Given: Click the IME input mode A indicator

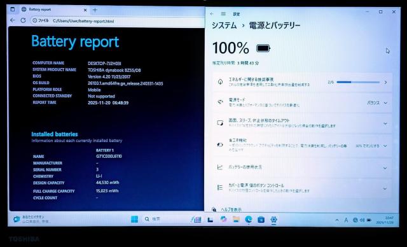Looking at the screenshot, I should click(x=346, y=220).
